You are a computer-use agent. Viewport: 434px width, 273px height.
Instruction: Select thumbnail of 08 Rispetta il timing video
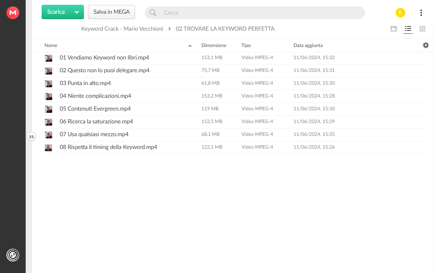[48, 147]
